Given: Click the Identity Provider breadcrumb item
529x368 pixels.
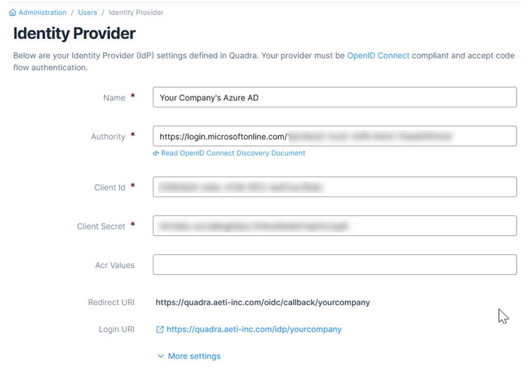Looking at the screenshot, I should tap(136, 12).
